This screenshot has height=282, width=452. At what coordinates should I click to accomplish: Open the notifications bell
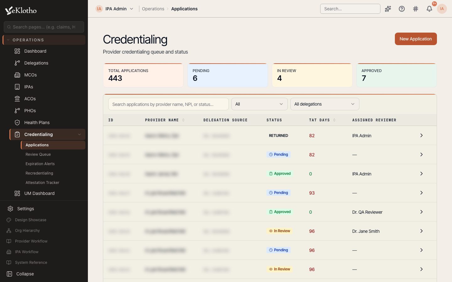tap(429, 9)
